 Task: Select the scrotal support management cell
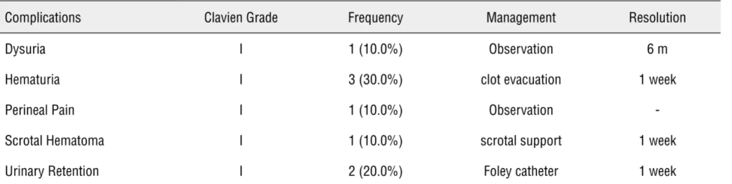[x=521, y=141]
